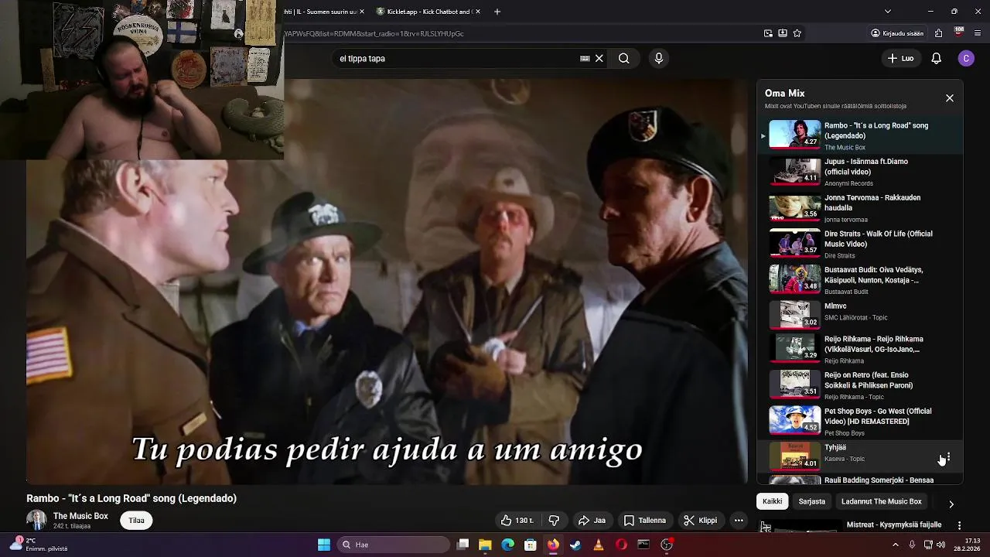Viewport: 990px width, 557px height.
Task: Close the Oma Mix playlist panel
Action: point(950,98)
